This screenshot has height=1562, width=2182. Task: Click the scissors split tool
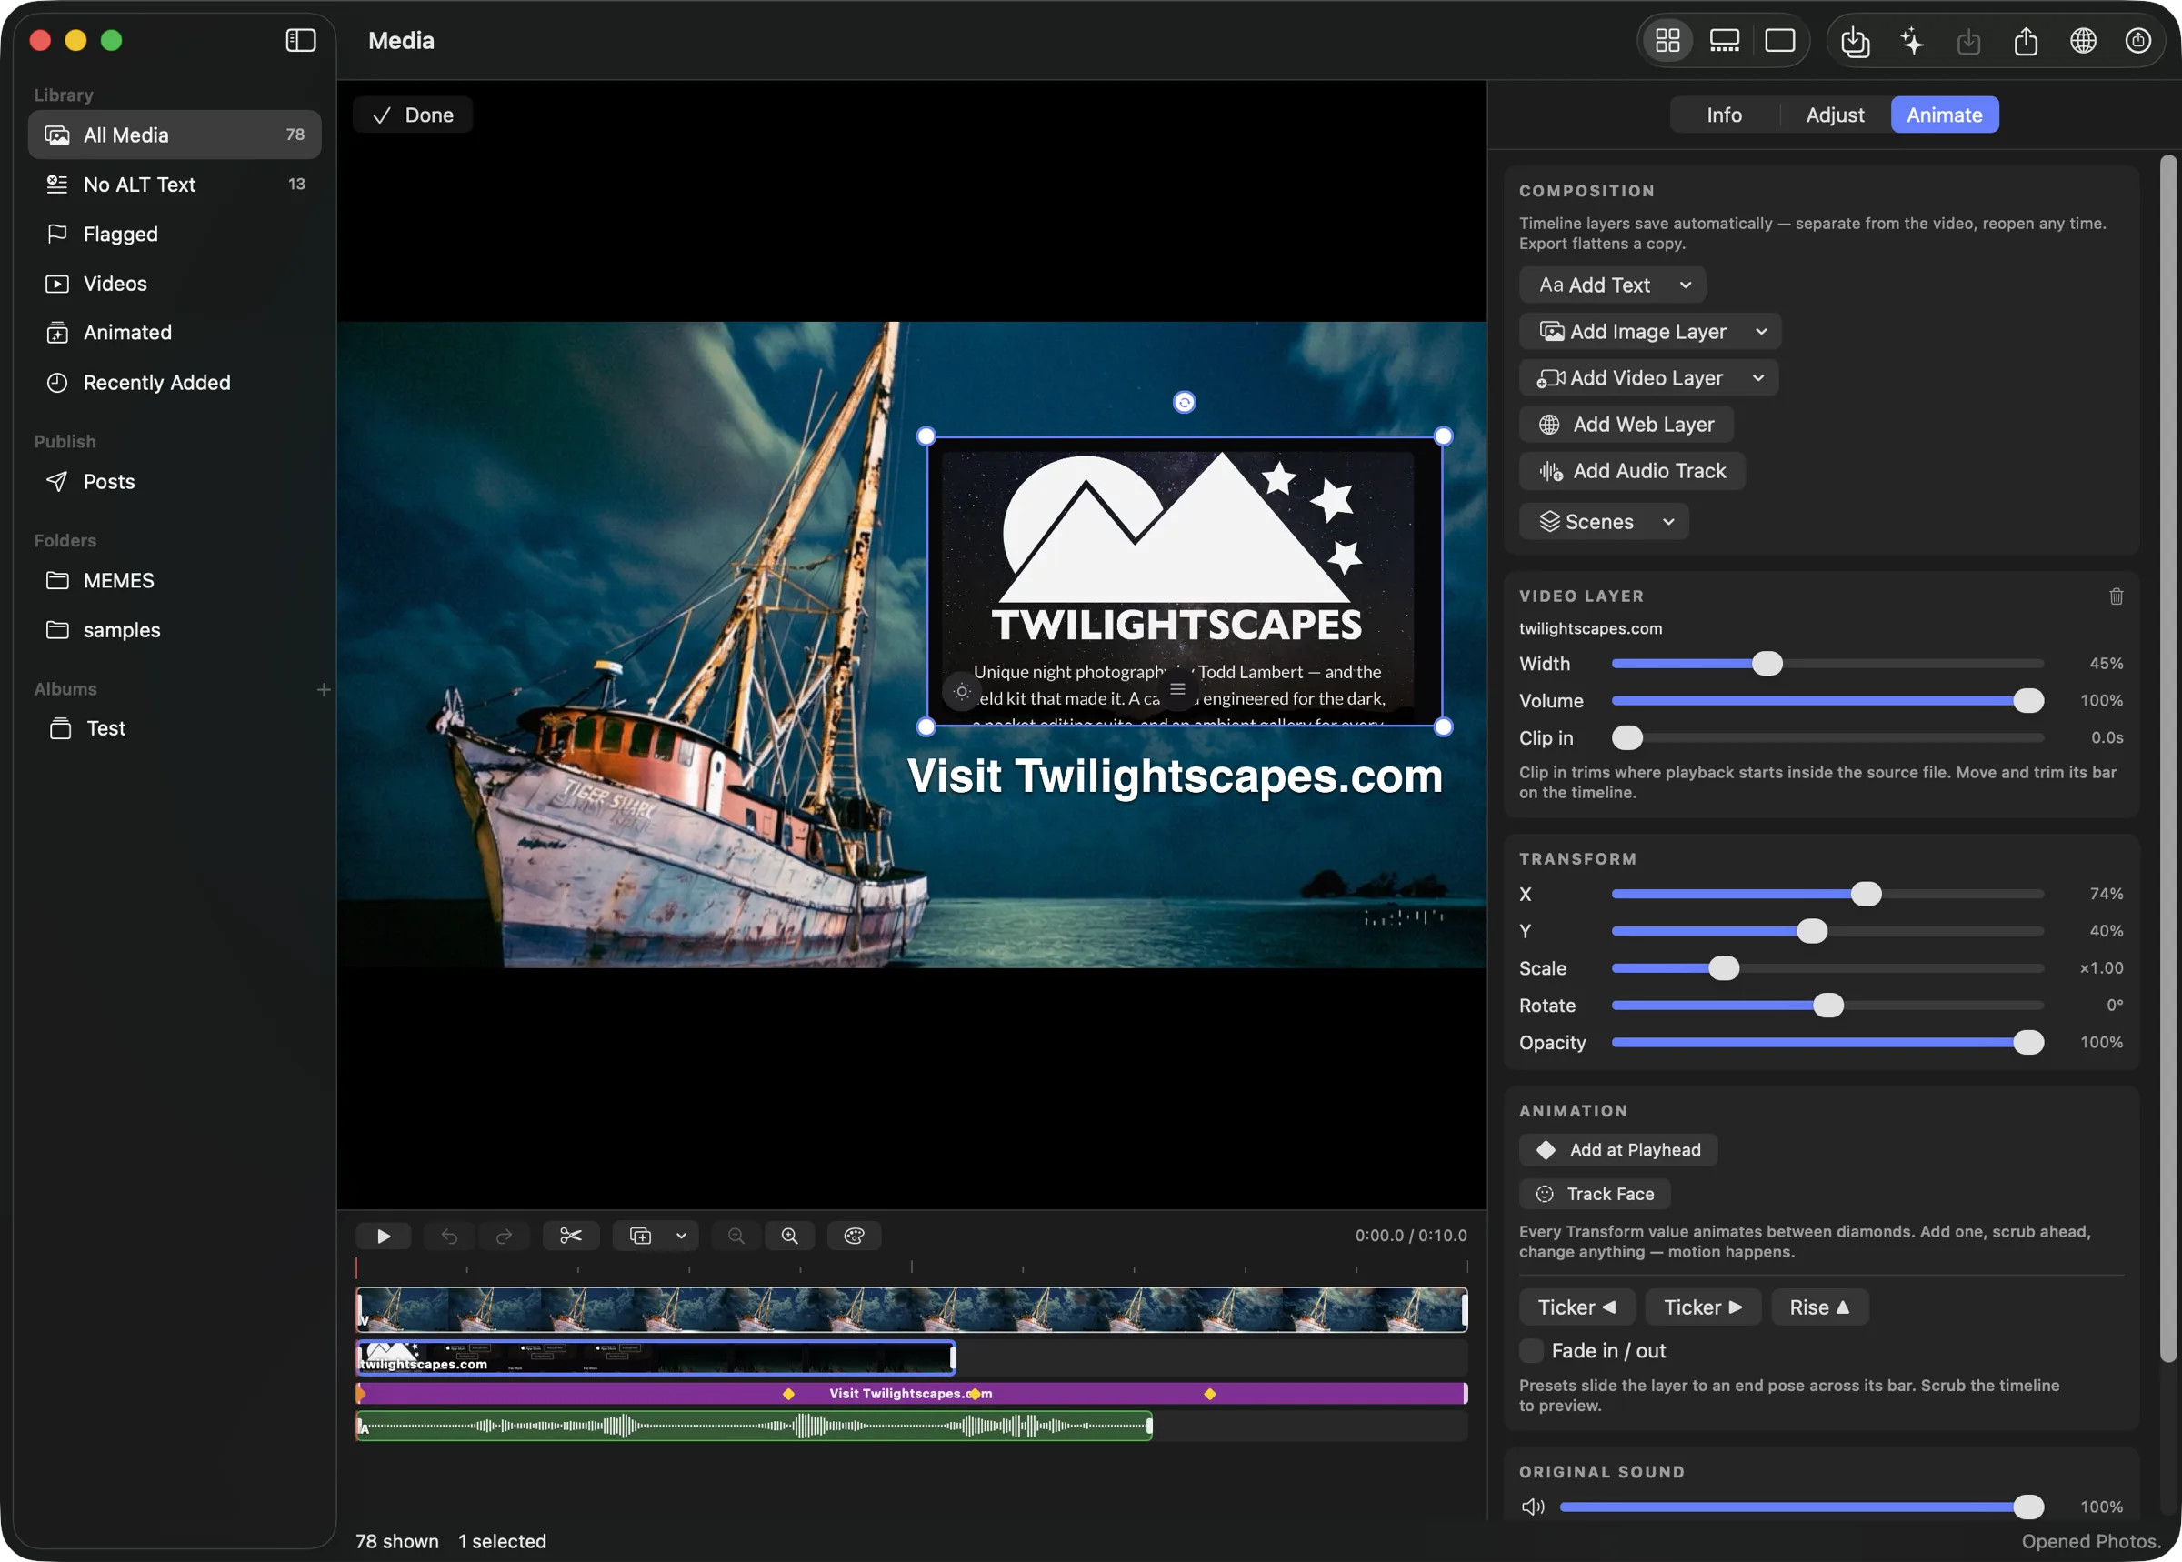pos(571,1236)
